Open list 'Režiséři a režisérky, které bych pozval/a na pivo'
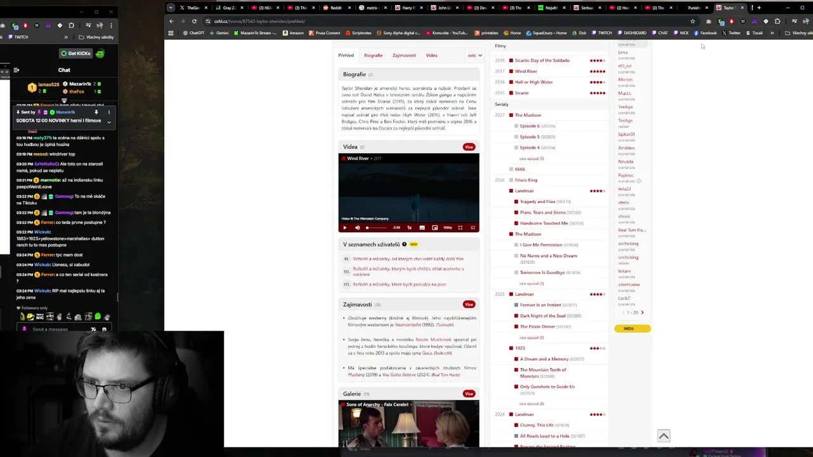This screenshot has width=813, height=457. click(x=400, y=284)
